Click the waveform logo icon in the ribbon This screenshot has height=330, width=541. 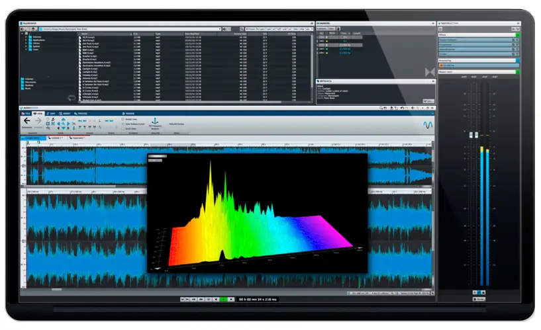coord(427,124)
